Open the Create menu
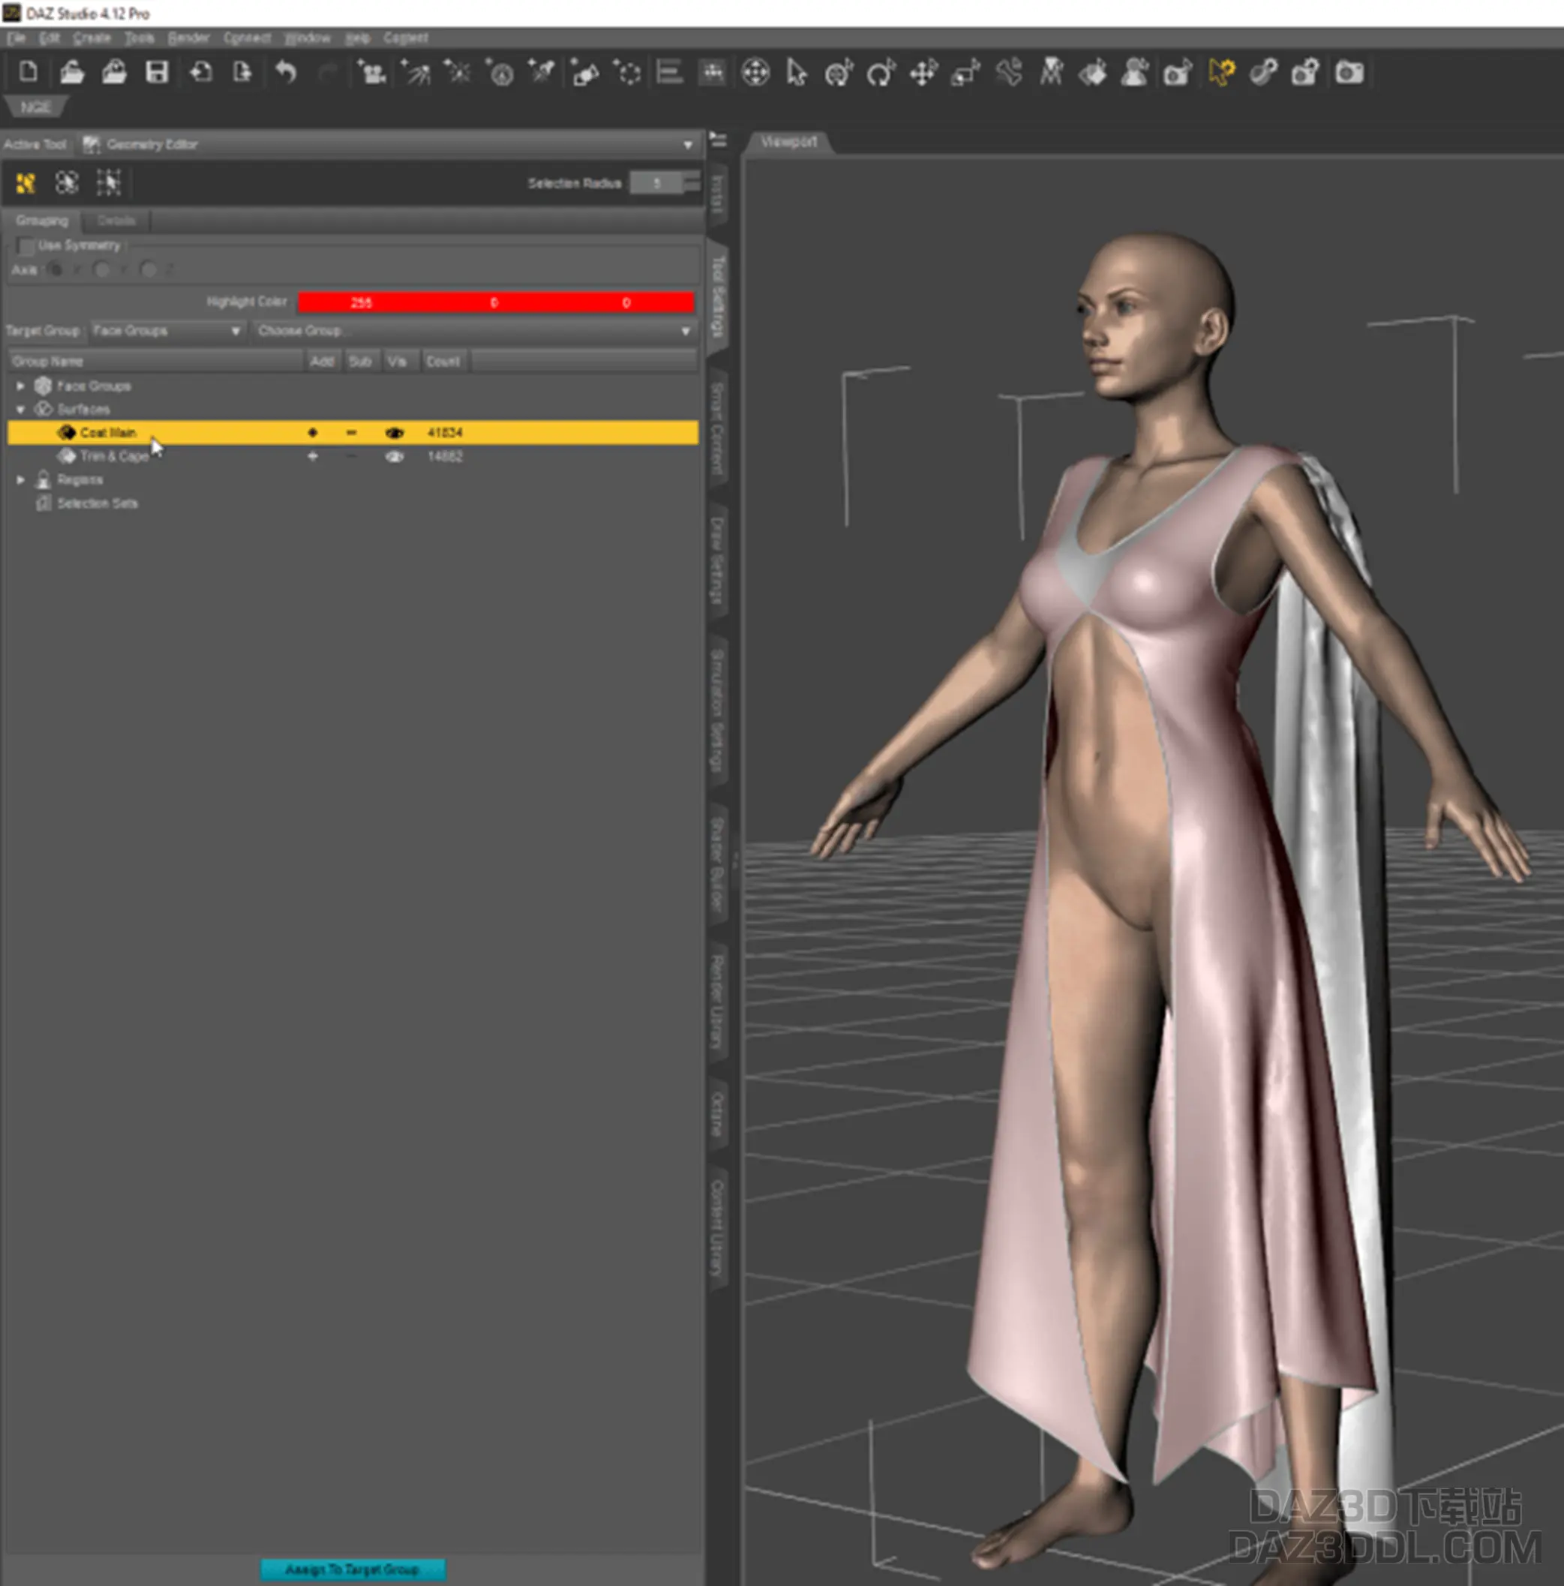The image size is (1564, 1586). (92, 38)
